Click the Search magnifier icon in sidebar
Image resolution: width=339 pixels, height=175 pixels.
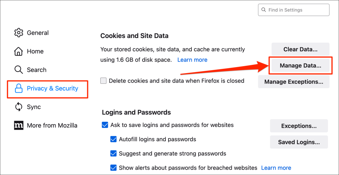pos(19,70)
